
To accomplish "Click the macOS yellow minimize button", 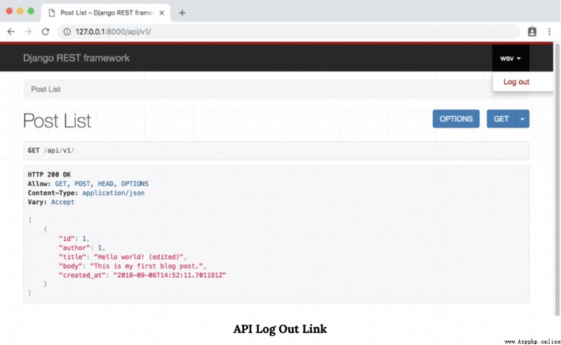I will tap(20, 11).
